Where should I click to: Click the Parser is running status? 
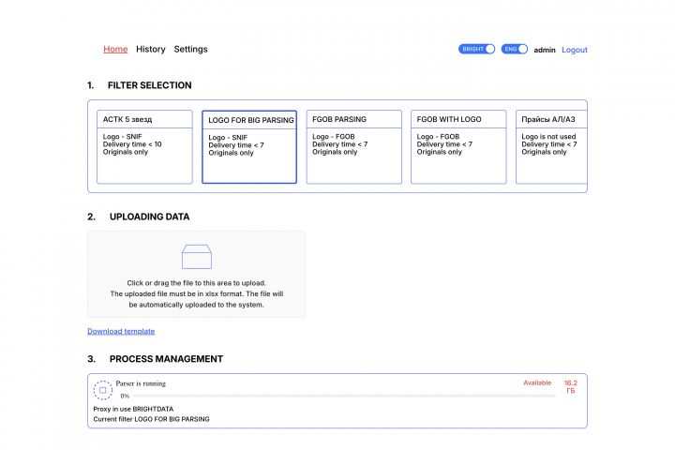point(141,383)
